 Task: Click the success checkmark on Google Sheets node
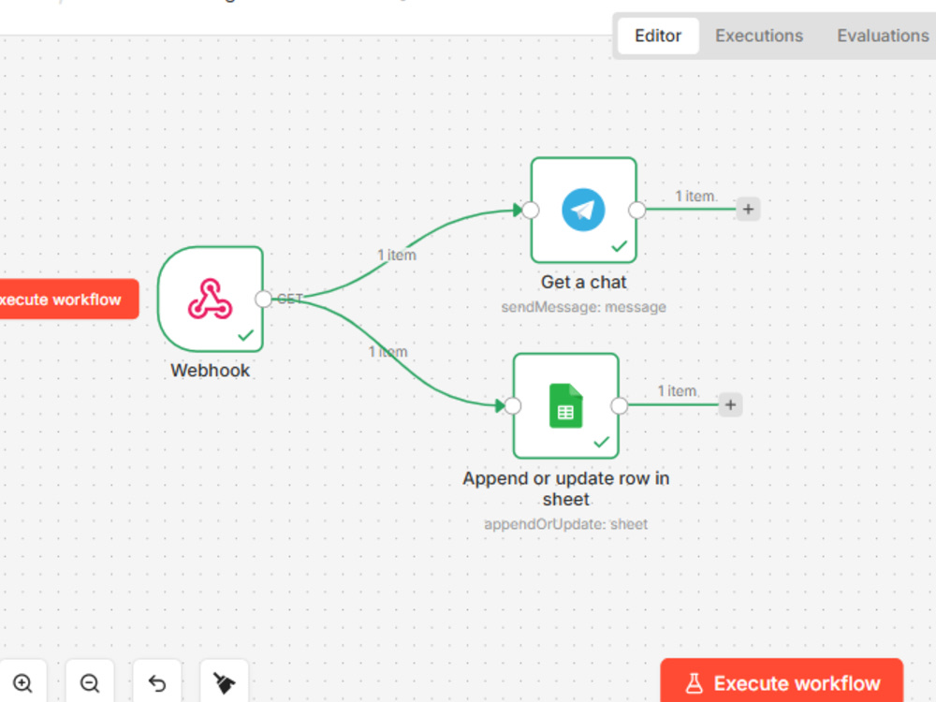[x=602, y=442]
